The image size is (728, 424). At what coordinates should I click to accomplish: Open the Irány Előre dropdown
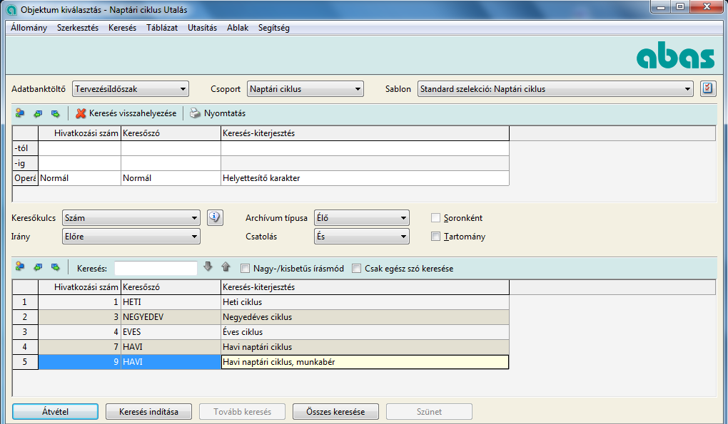click(131, 237)
